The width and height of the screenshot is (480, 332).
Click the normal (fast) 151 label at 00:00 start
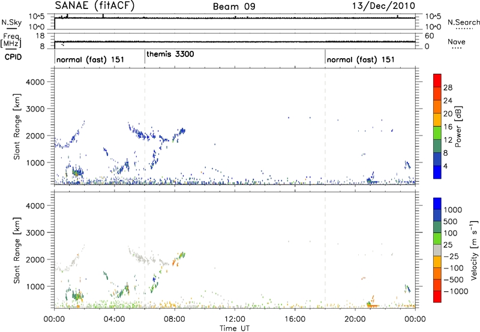[x=91, y=59]
